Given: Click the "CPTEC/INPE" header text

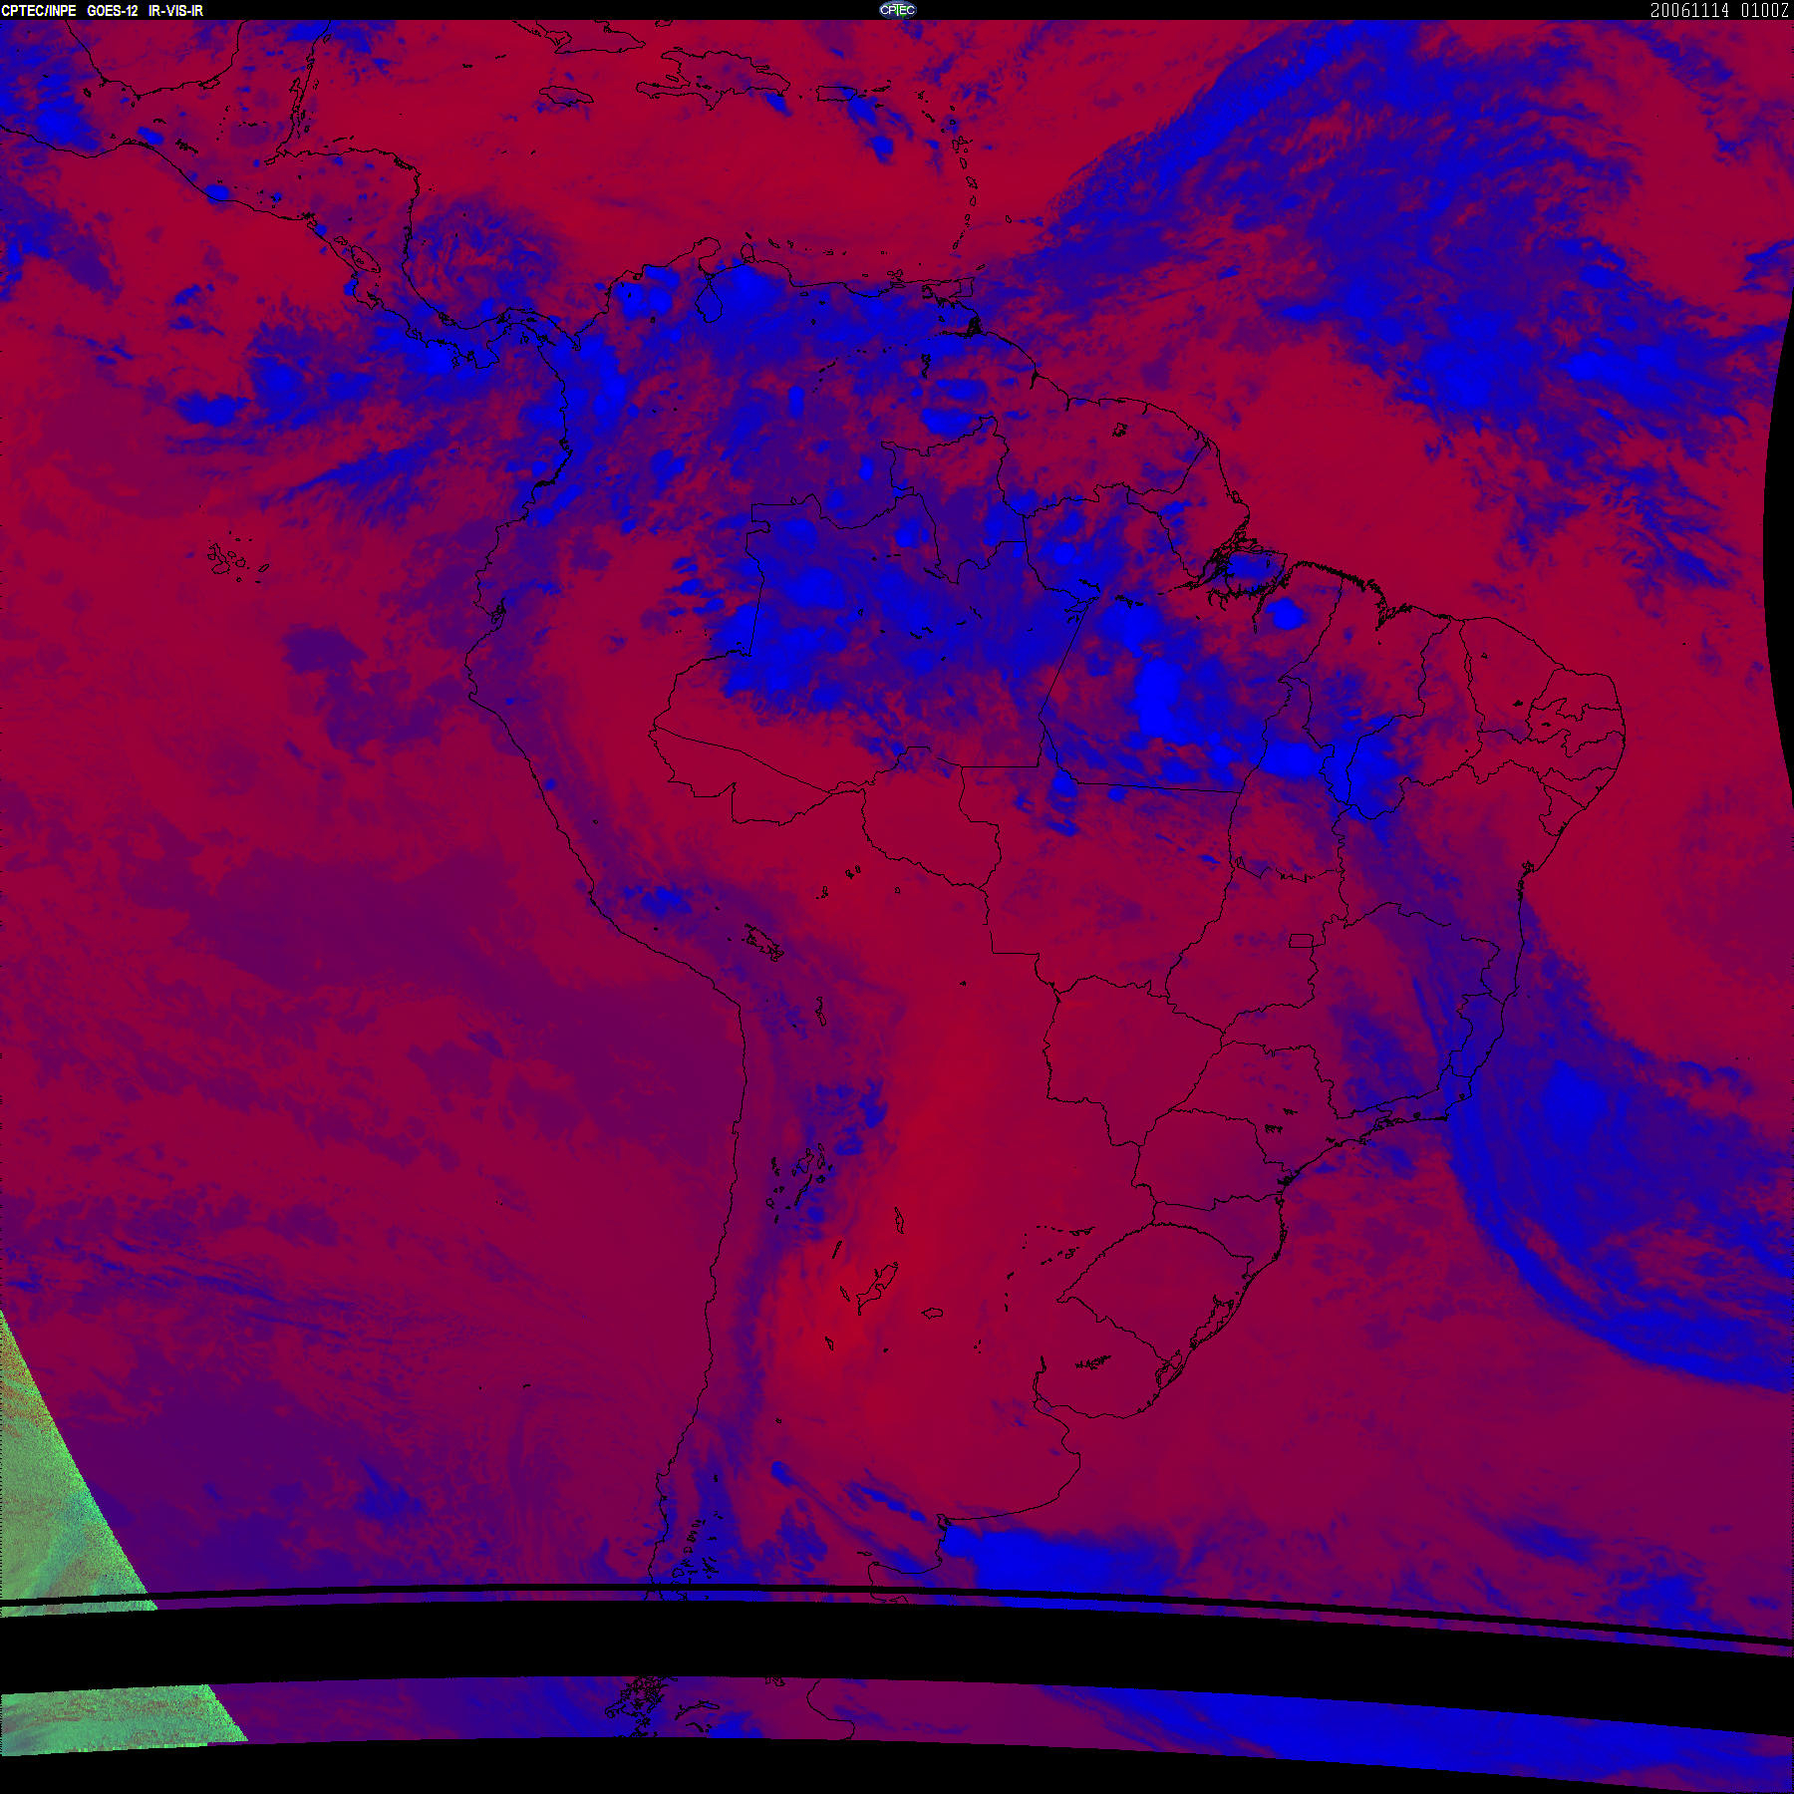Looking at the screenshot, I should [x=39, y=11].
